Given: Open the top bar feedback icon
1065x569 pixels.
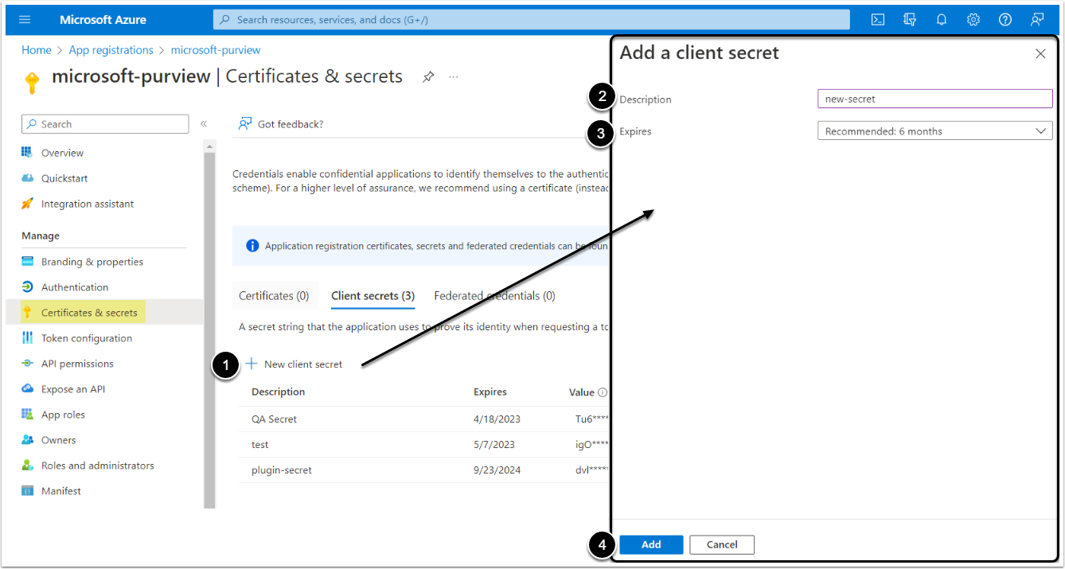Looking at the screenshot, I should pos(1037,20).
